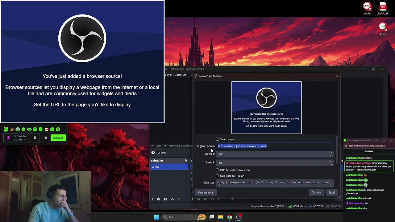
Task: Open Task View on the taskbar
Action: (x=212, y=217)
